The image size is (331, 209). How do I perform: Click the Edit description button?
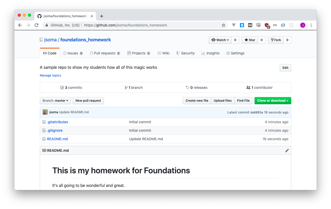pyautogui.click(x=285, y=68)
